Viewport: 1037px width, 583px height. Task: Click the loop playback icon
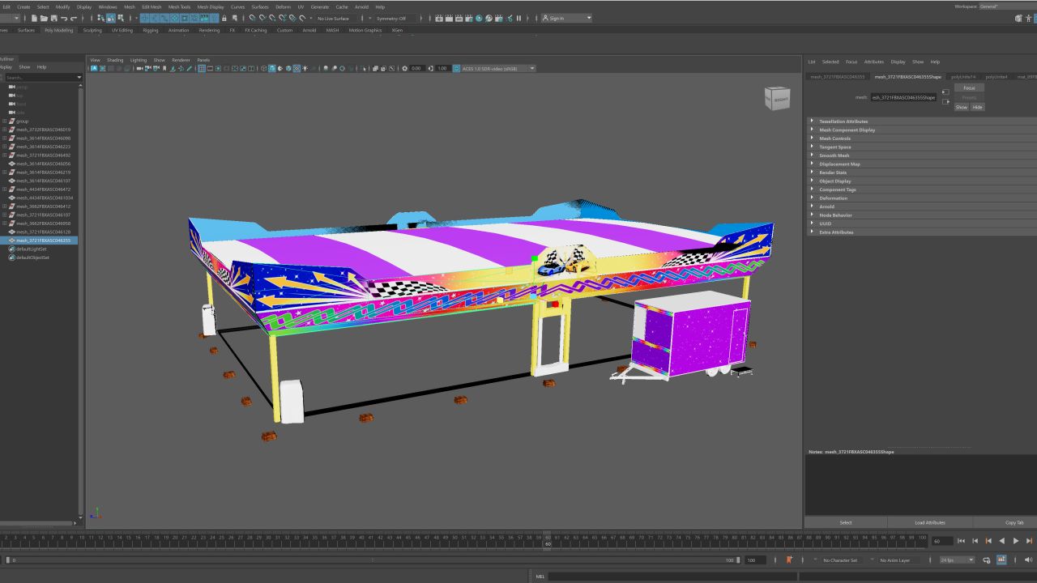986,560
